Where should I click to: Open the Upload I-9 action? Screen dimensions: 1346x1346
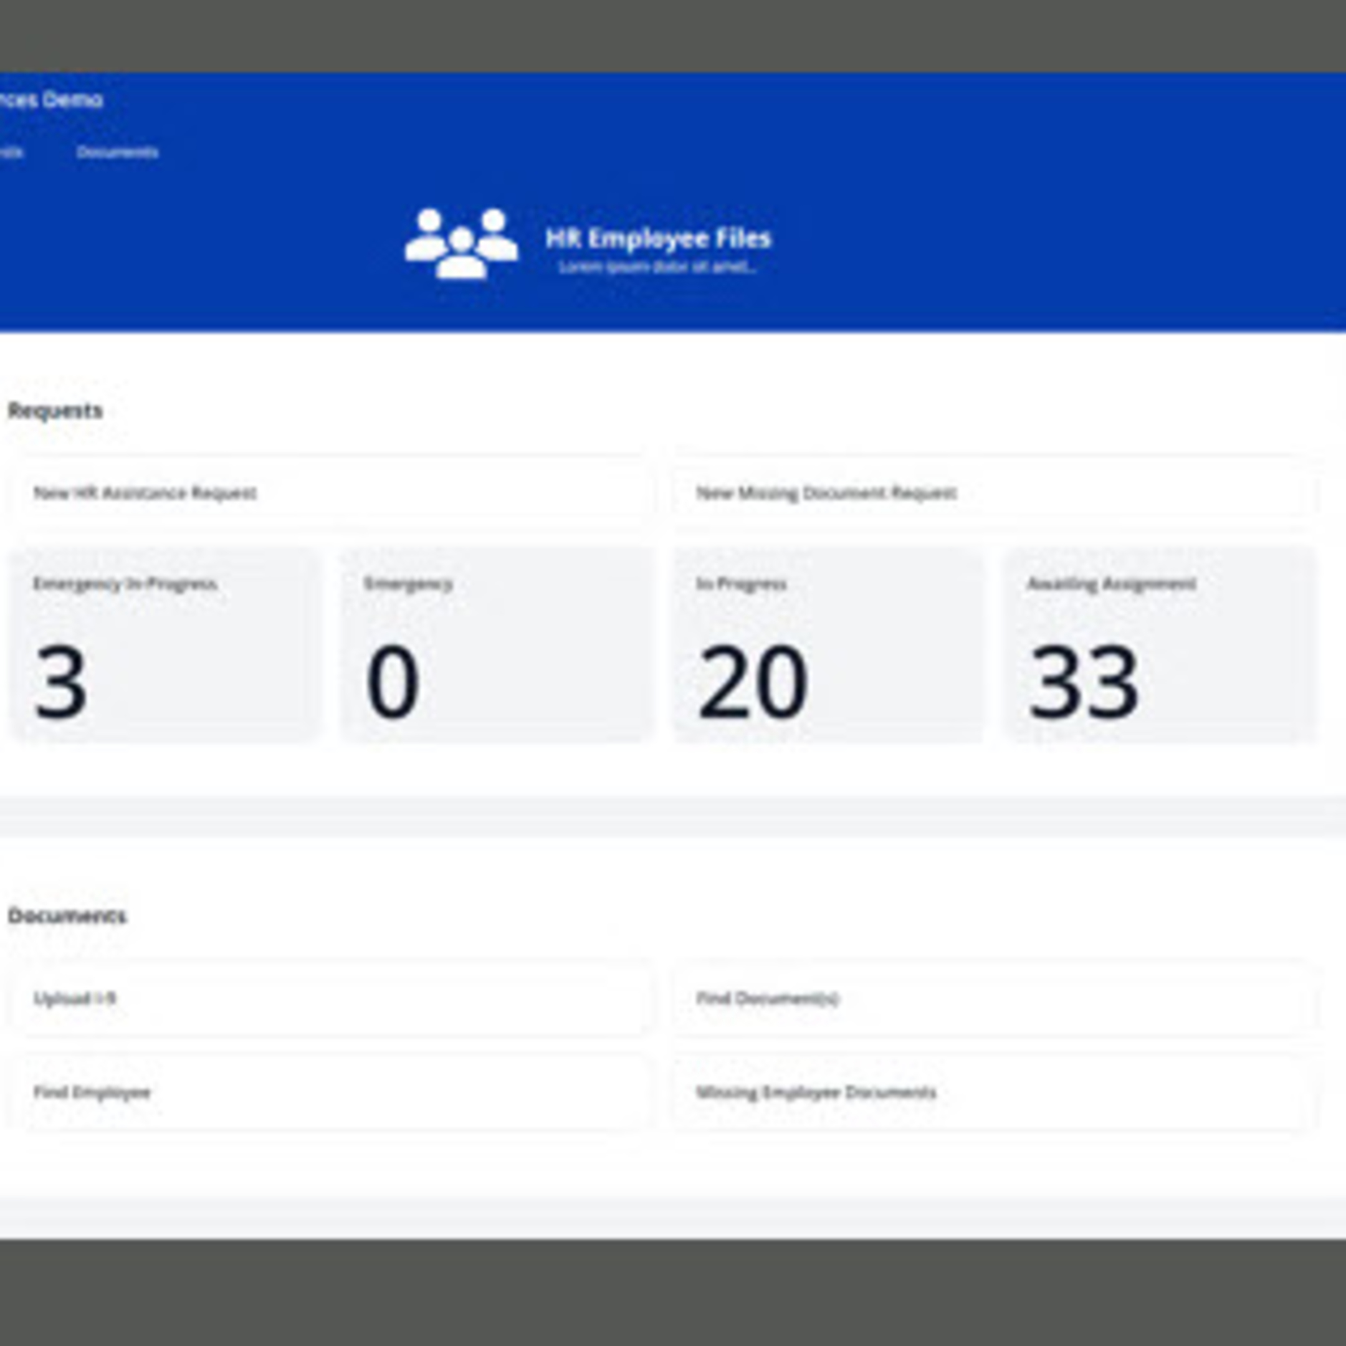[75, 998]
